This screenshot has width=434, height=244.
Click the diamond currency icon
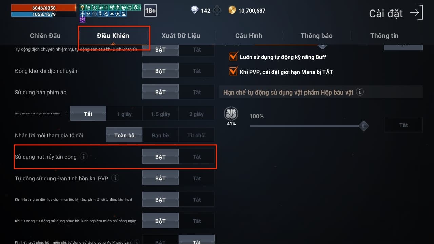(195, 10)
